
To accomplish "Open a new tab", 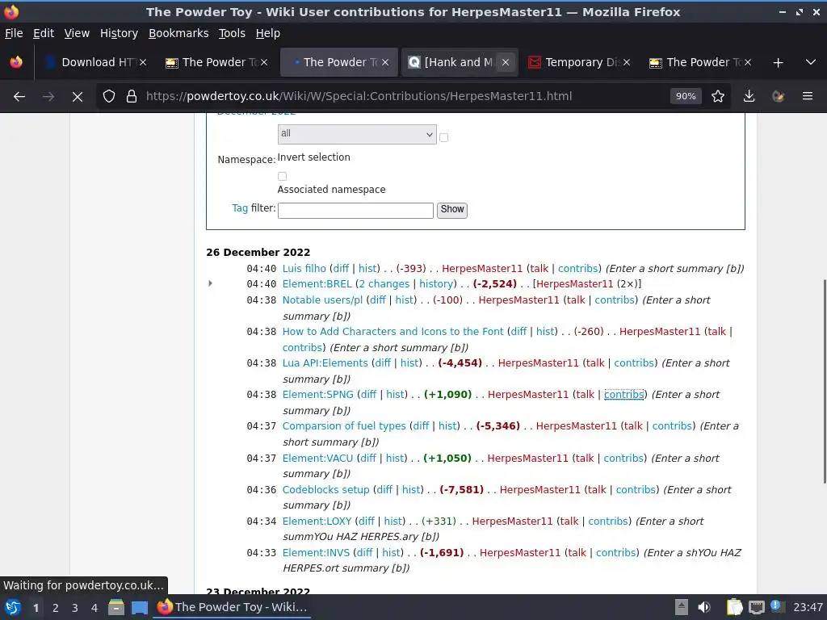I will click(x=778, y=63).
